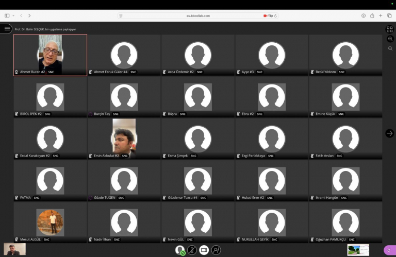Expand Safari sidebar options dropdown arrow
Viewport: 396px width, 257px height.
[13, 15]
